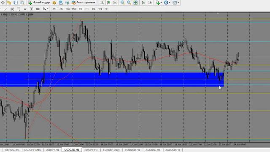The image size is (270, 152).
Task: Open the AUDUSD,H4 chart tab
Action: click(153, 150)
